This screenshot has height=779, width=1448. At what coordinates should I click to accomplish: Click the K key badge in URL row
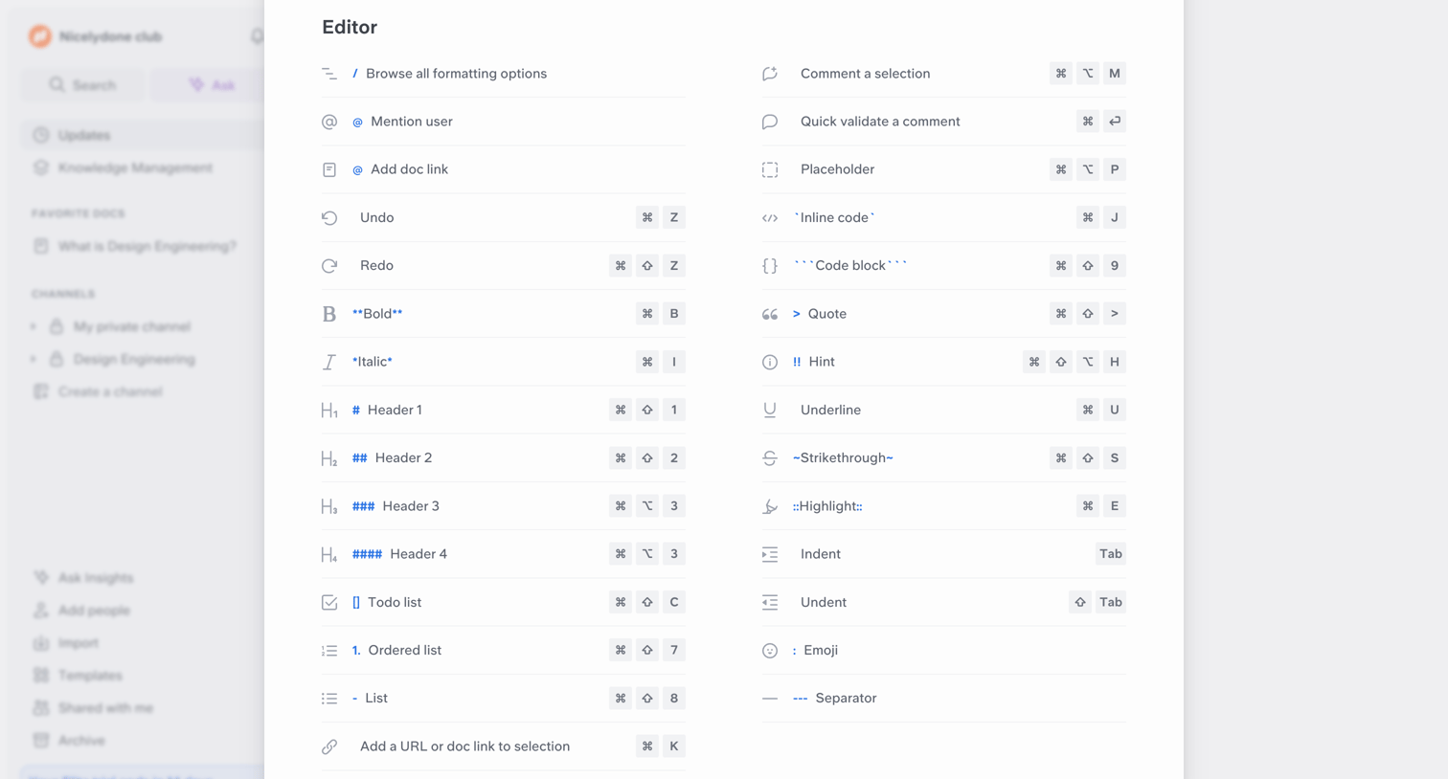tap(674, 746)
